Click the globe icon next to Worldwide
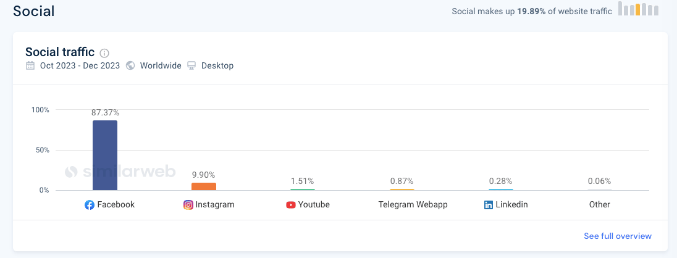 [x=130, y=65]
